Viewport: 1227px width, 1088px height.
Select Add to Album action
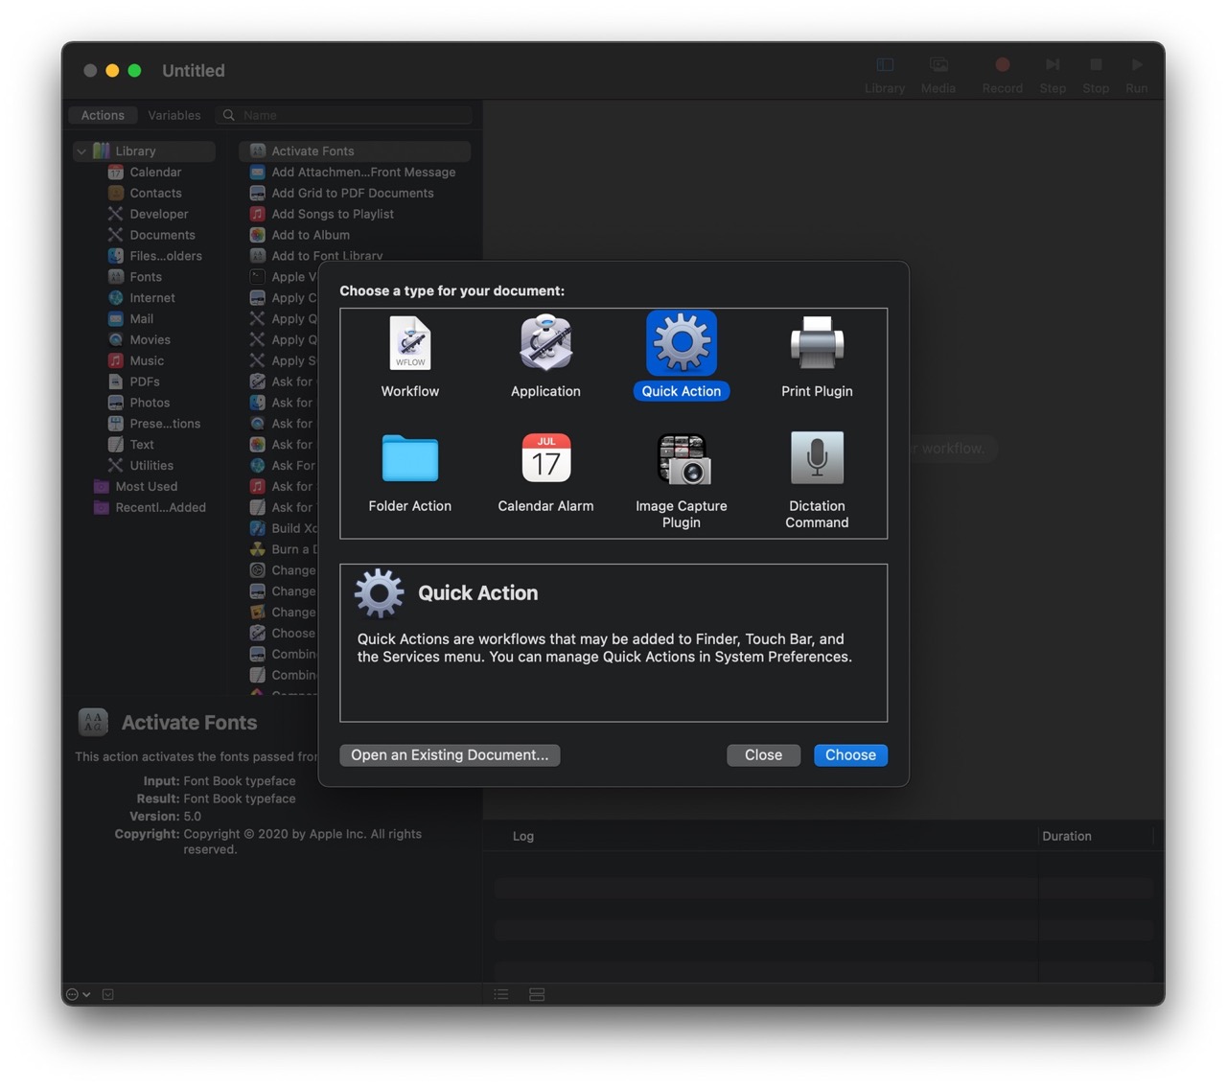click(355, 236)
